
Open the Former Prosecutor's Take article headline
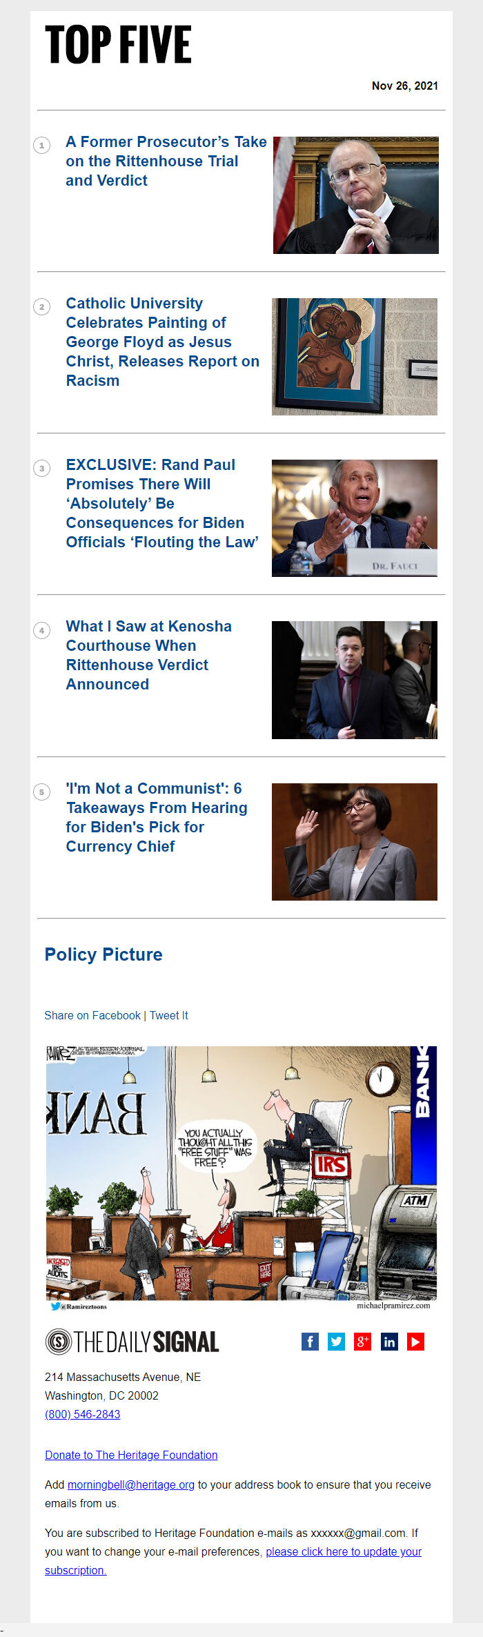click(x=166, y=161)
